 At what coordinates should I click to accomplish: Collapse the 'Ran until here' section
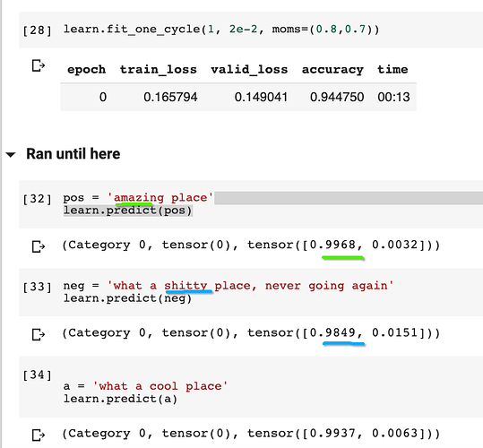click(x=11, y=155)
